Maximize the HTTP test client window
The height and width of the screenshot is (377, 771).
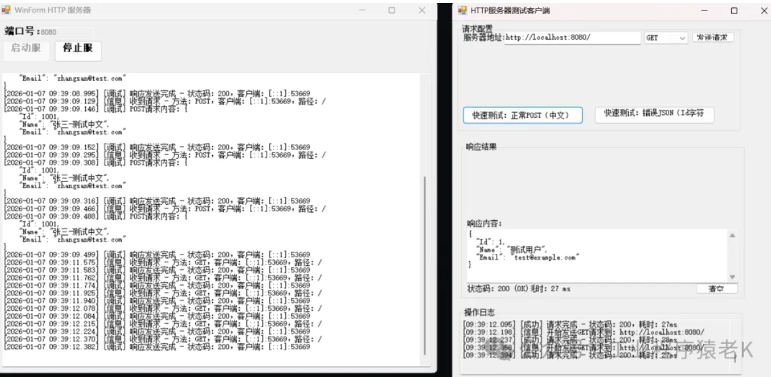[734, 10]
